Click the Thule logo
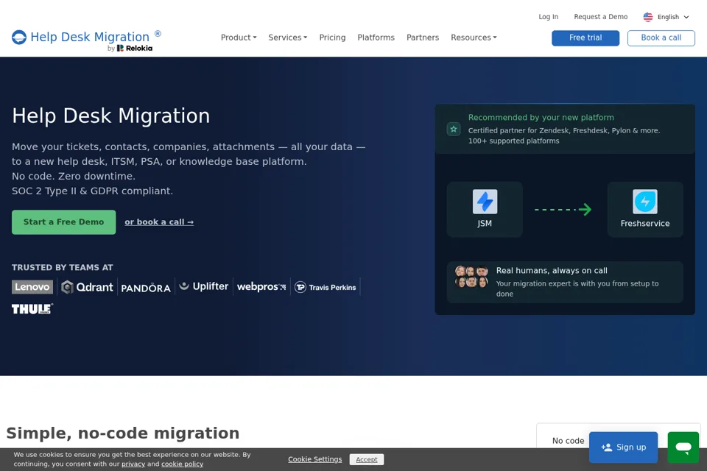Viewport: 707px width, 471px height. click(32, 309)
